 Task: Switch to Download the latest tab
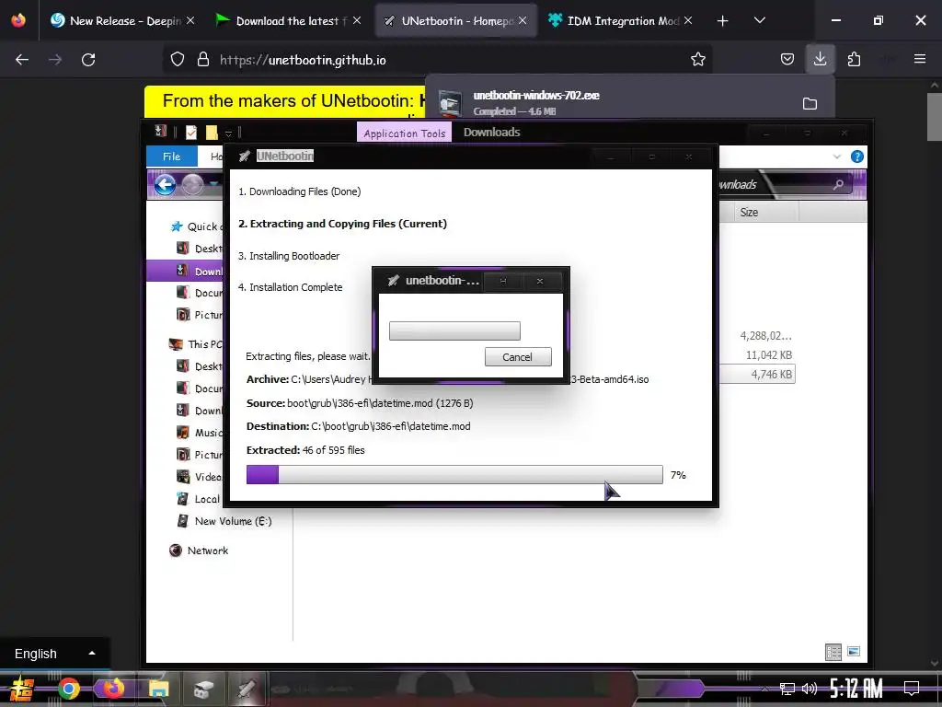(288, 20)
